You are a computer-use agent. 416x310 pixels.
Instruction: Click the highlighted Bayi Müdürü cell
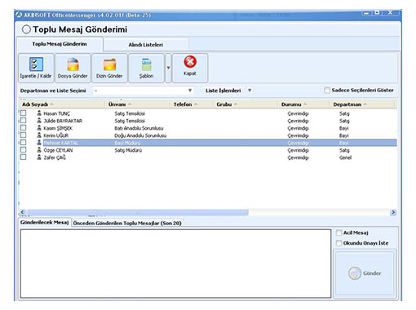(127, 143)
